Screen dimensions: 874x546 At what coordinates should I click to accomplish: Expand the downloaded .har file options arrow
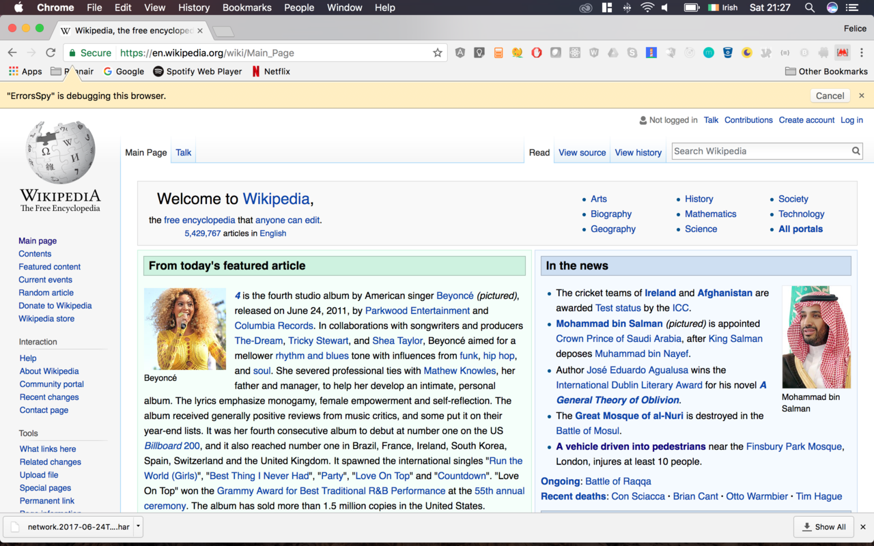coord(139,526)
